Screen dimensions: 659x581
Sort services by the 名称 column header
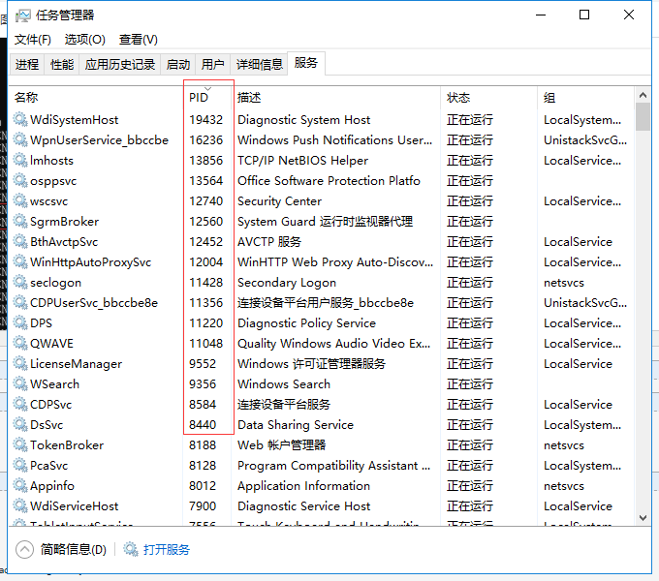pos(95,98)
